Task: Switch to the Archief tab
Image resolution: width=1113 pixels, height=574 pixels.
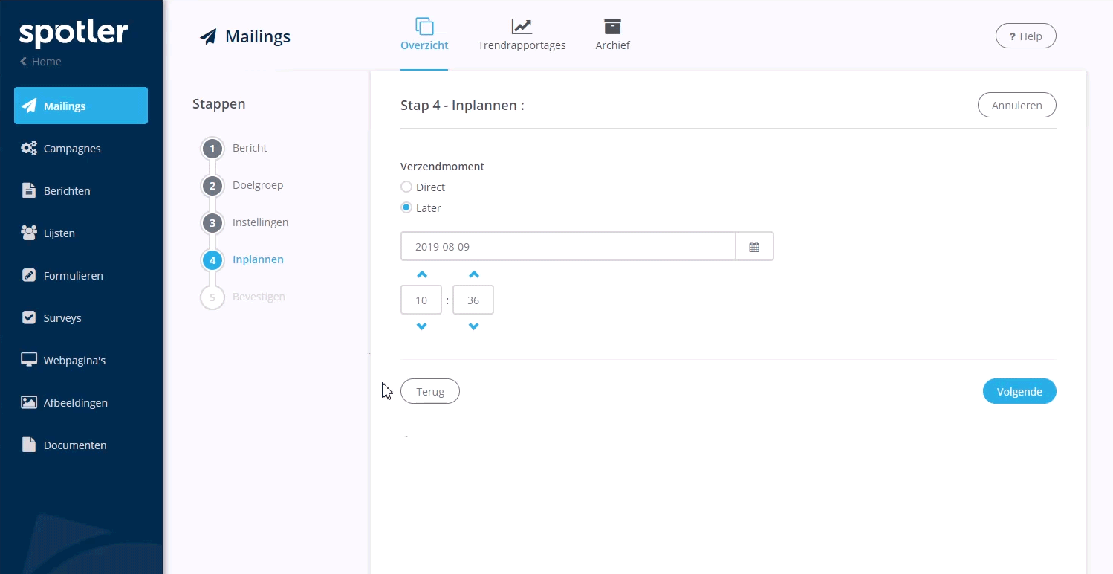Action: click(x=612, y=35)
